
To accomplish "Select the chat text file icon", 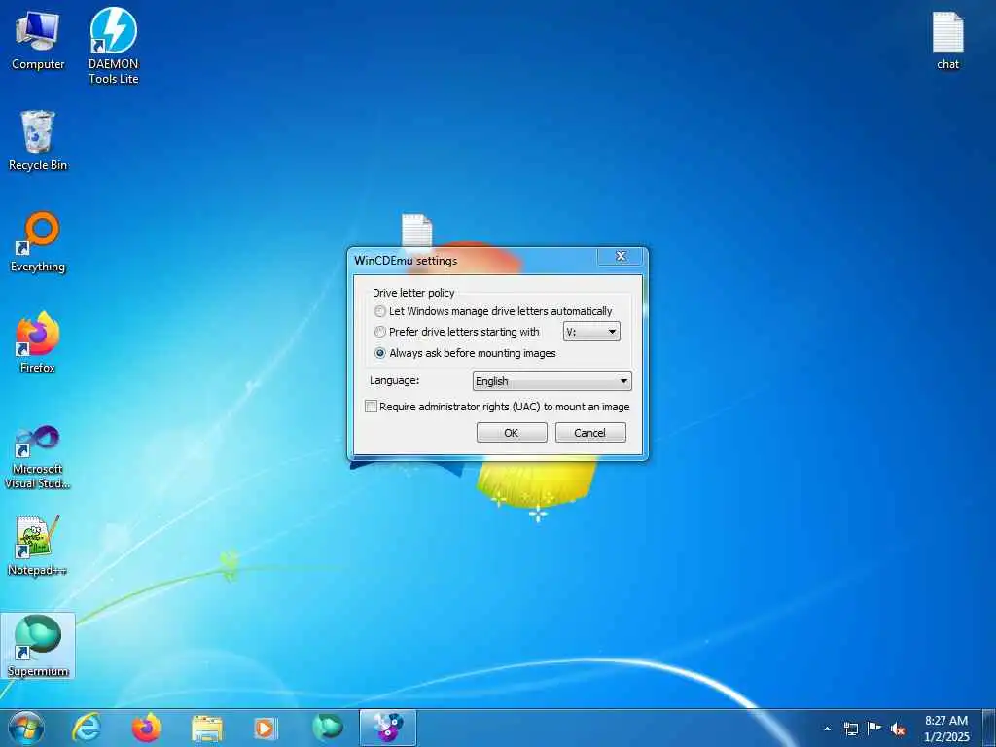I will (947, 40).
